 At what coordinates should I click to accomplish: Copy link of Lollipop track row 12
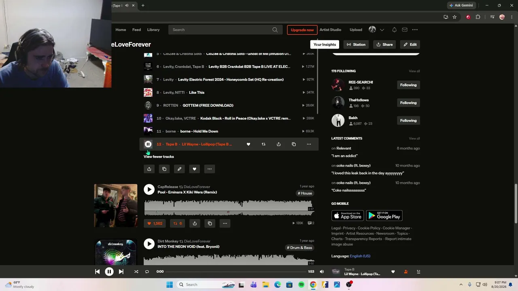coord(294,144)
